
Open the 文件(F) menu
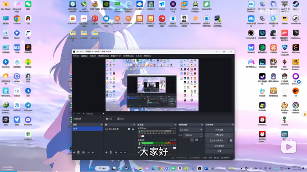click(76, 56)
